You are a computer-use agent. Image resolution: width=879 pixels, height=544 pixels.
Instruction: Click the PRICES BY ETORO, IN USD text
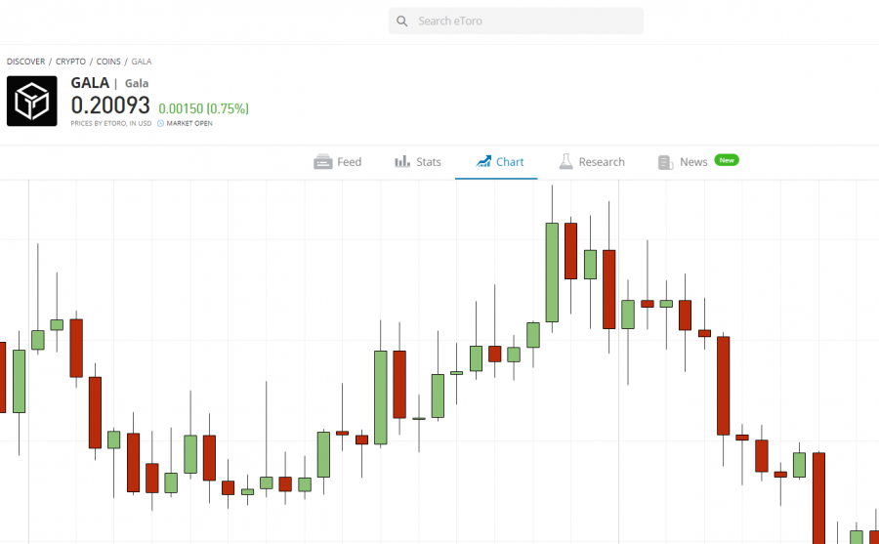point(111,123)
